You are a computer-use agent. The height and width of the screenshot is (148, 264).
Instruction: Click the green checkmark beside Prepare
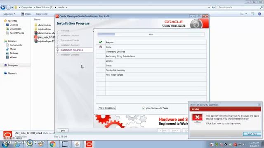[x=101, y=42]
